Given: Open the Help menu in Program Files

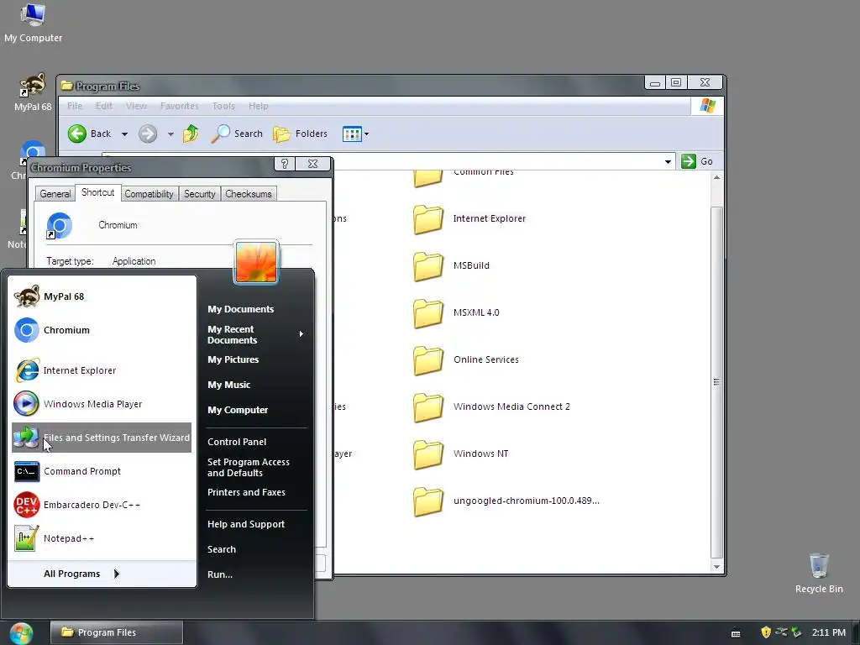Looking at the screenshot, I should click(259, 106).
